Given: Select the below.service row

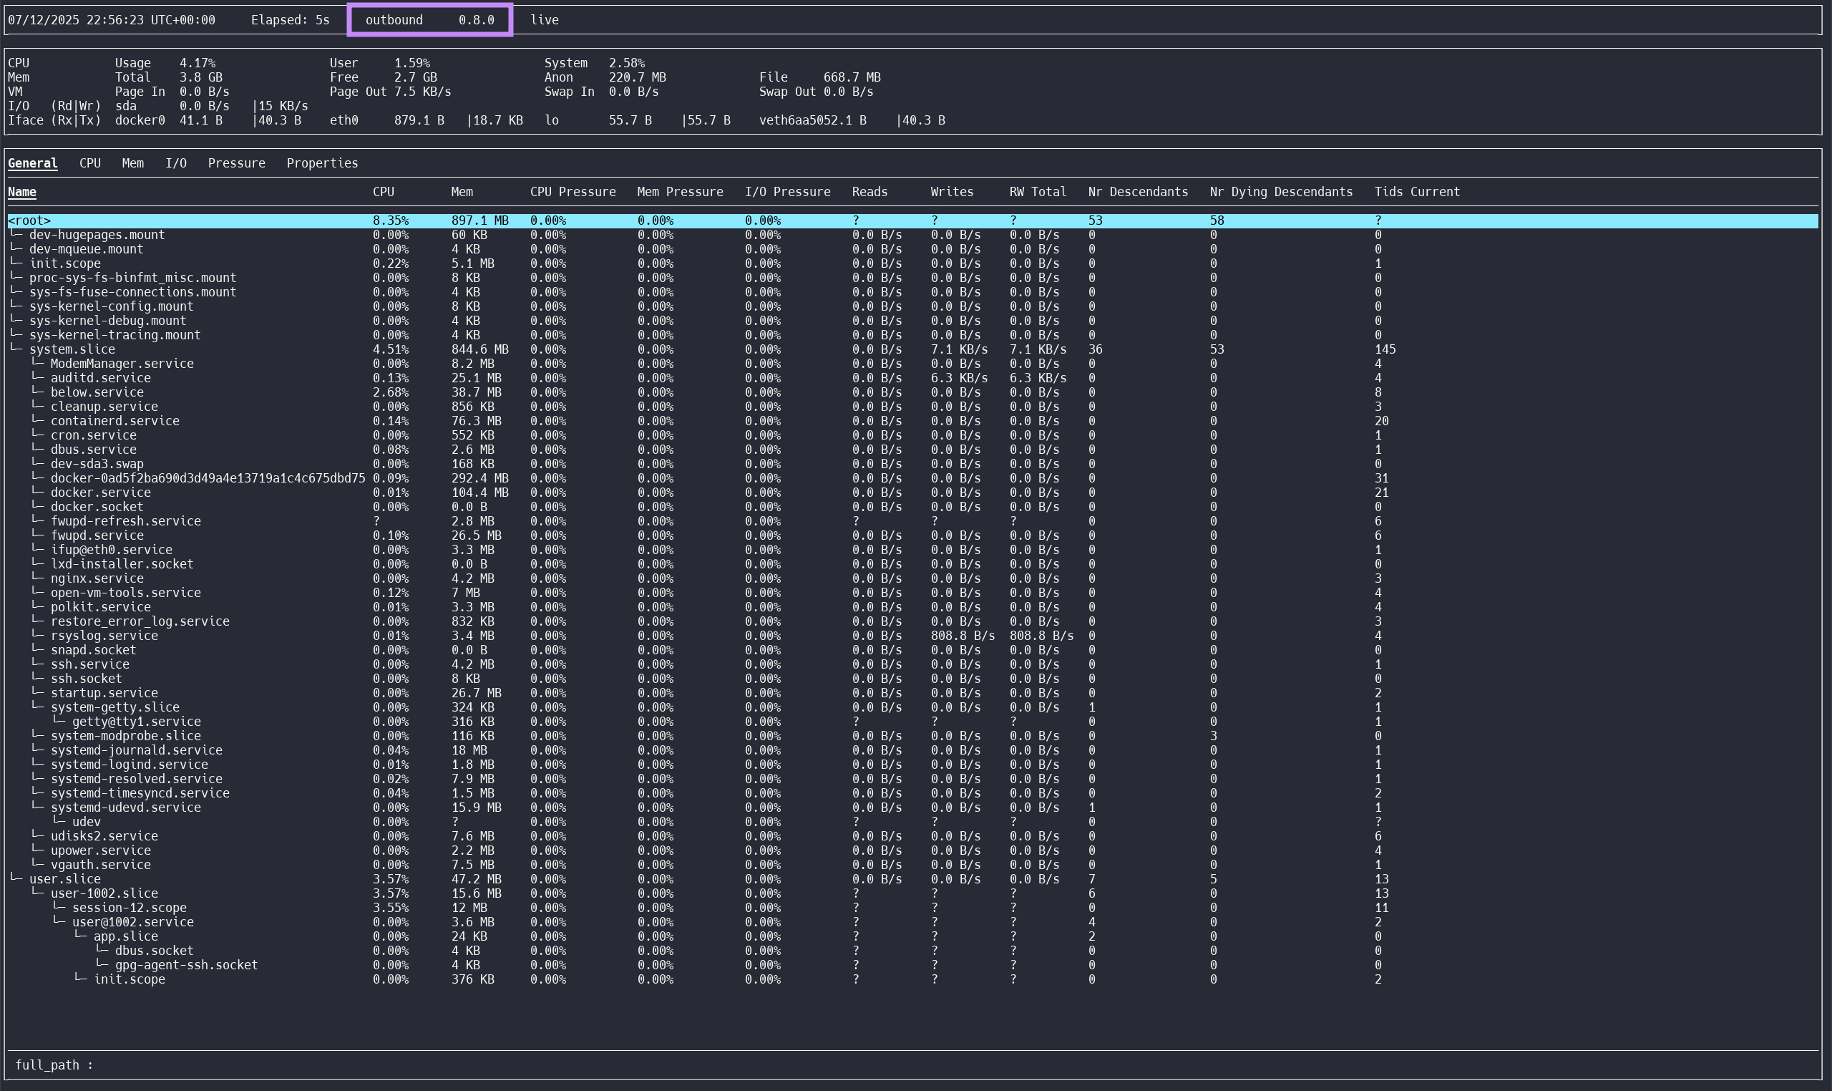Looking at the screenshot, I should click(97, 392).
